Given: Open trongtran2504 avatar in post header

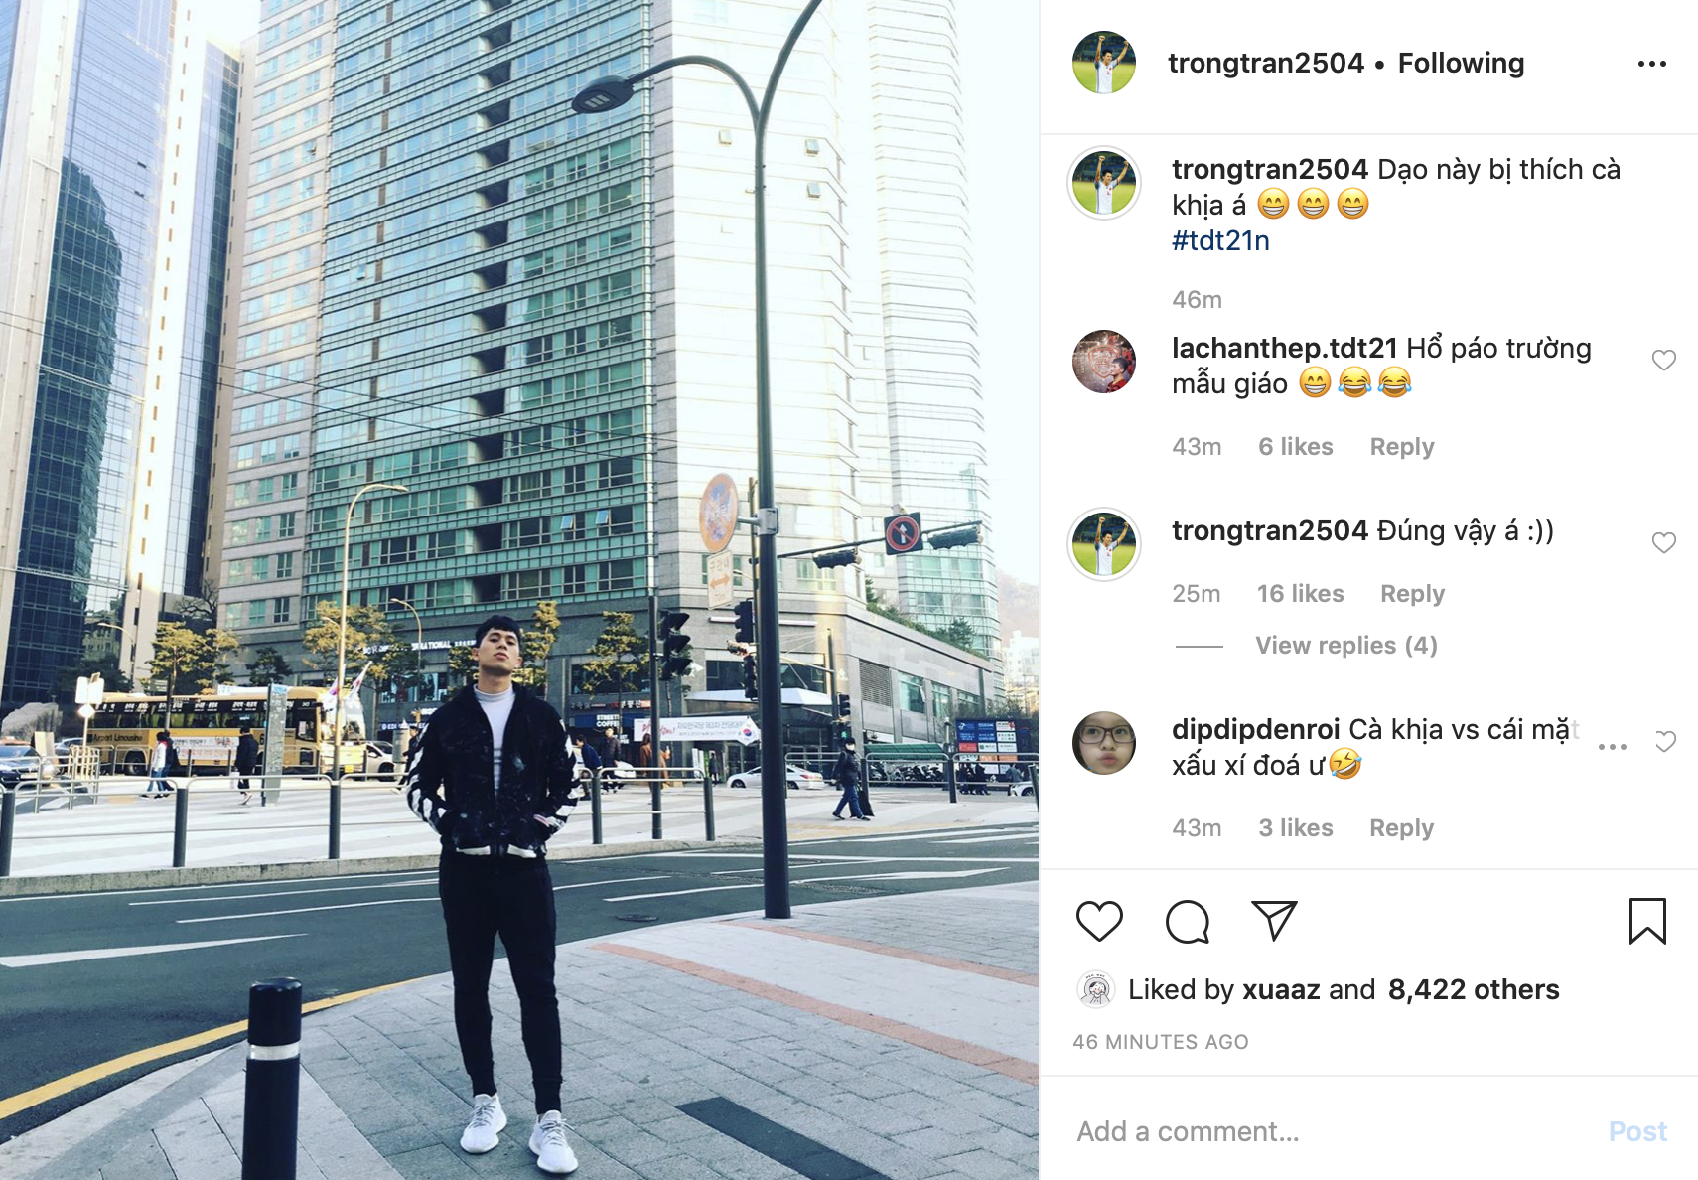Looking at the screenshot, I should [1104, 63].
